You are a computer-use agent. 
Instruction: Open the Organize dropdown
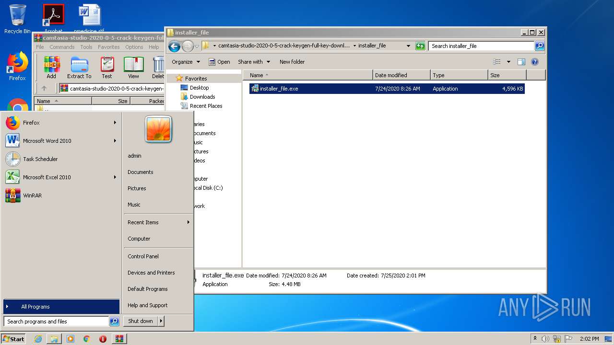pos(186,62)
